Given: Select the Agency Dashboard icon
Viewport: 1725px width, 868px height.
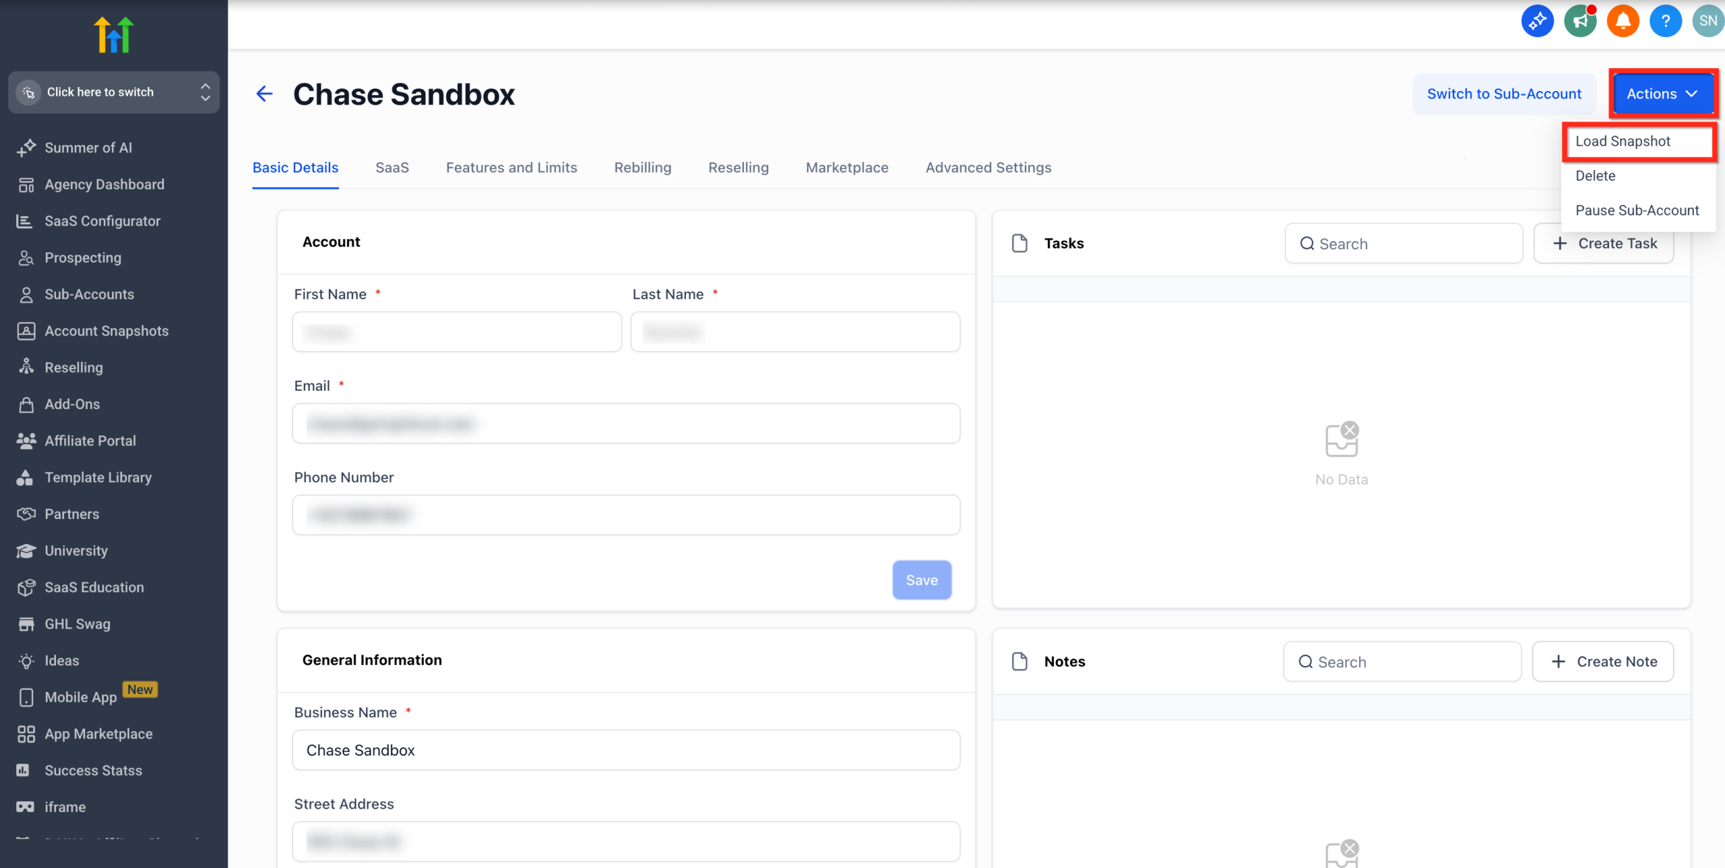Looking at the screenshot, I should point(26,184).
